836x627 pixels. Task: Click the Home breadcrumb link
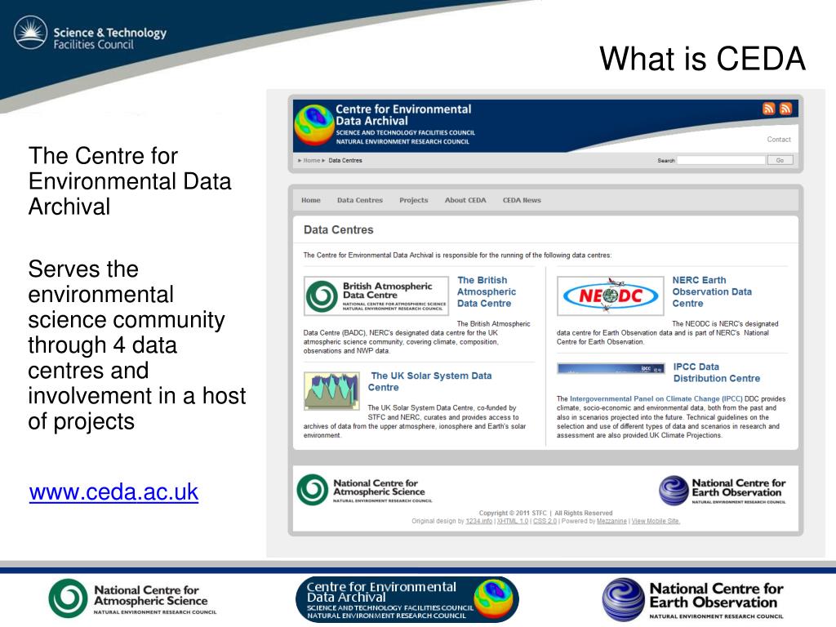coord(312,160)
